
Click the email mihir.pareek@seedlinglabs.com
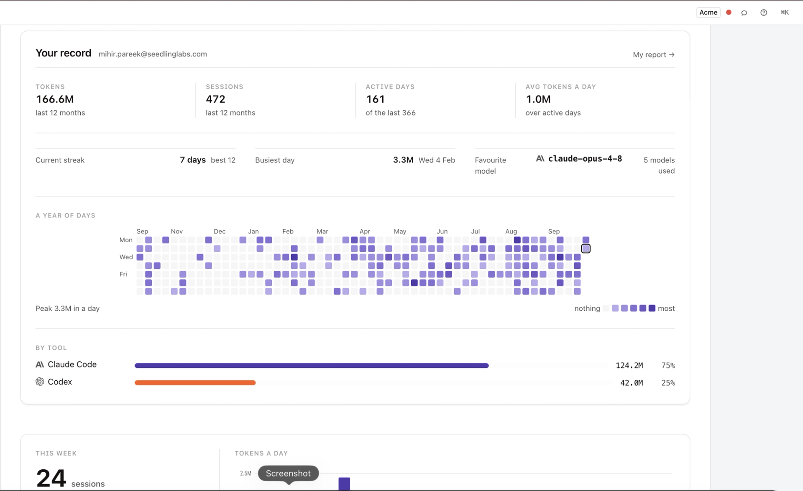point(153,54)
